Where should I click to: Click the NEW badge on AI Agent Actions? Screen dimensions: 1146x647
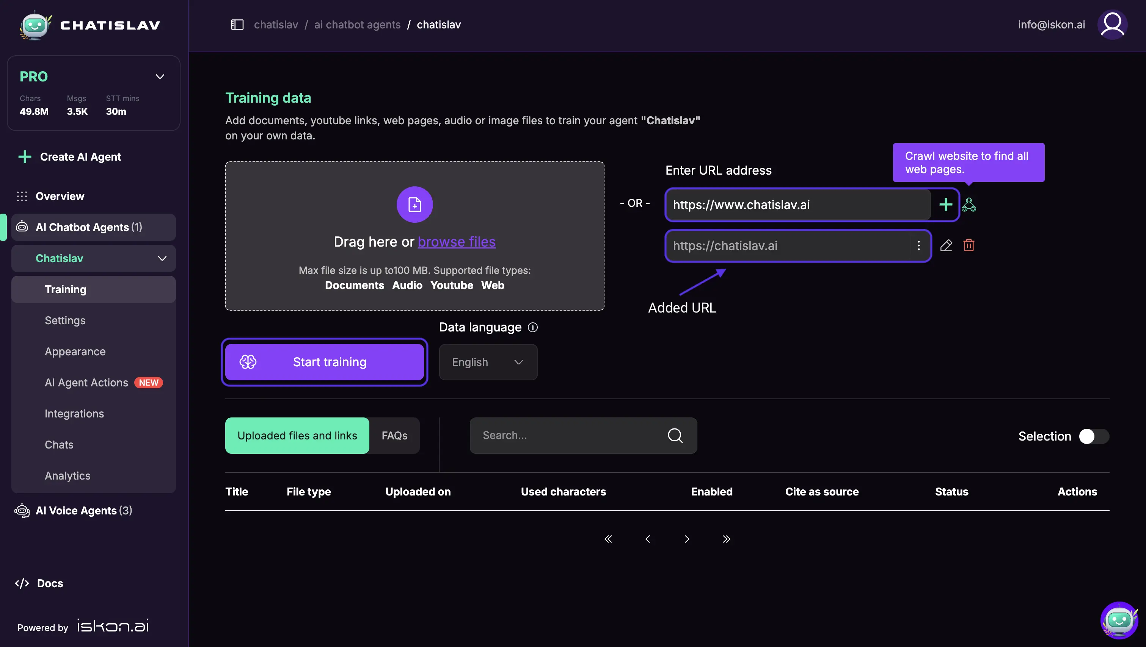pyautogui.click(x=149, y=383)
